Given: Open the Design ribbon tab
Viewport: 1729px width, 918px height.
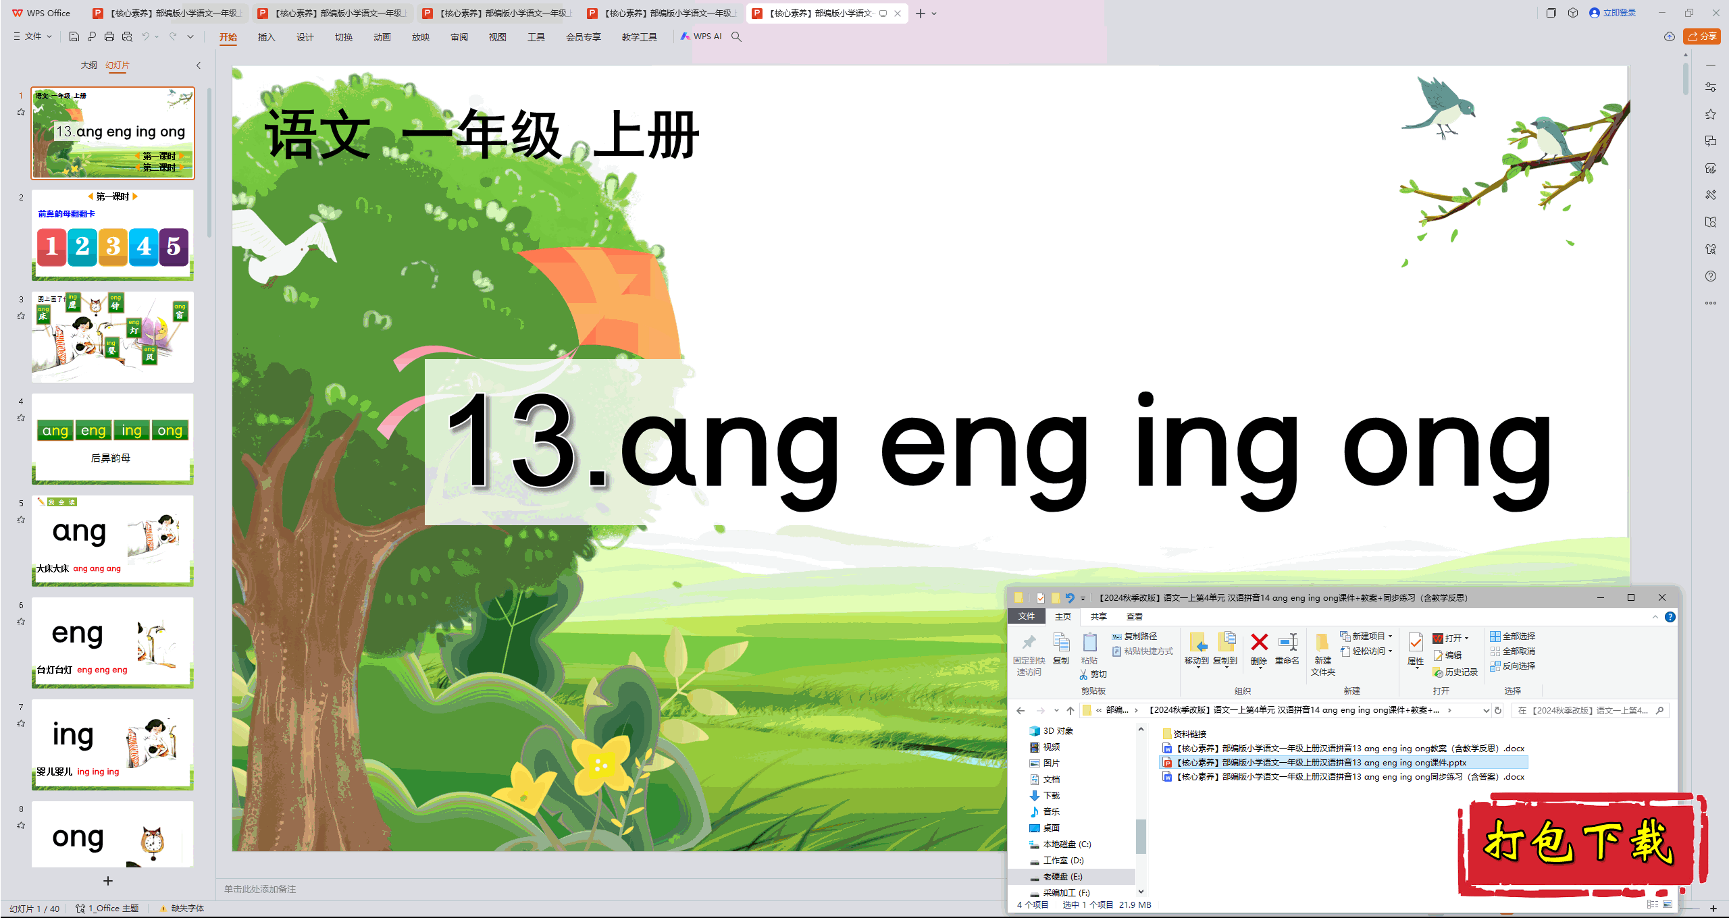Looking at the screenshot, I should (305, 37).
